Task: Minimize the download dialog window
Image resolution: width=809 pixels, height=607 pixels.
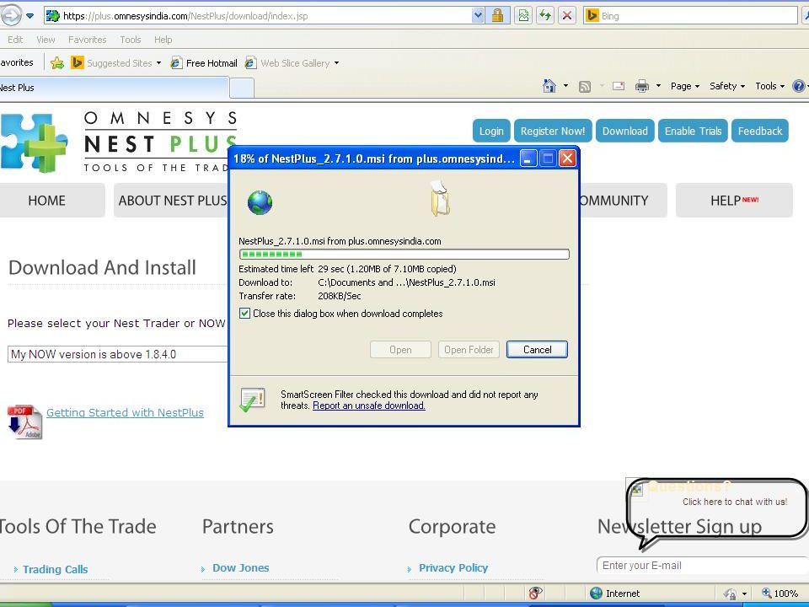Action: 528,158
